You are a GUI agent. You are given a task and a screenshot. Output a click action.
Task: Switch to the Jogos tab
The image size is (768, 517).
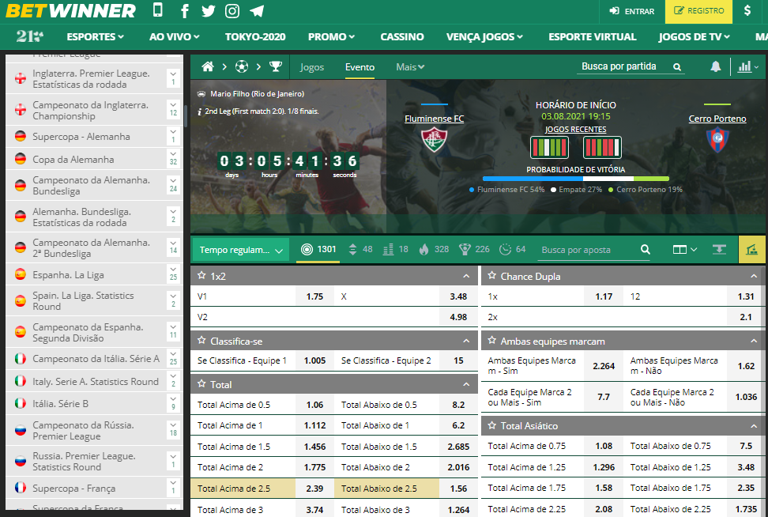[312, 66]
